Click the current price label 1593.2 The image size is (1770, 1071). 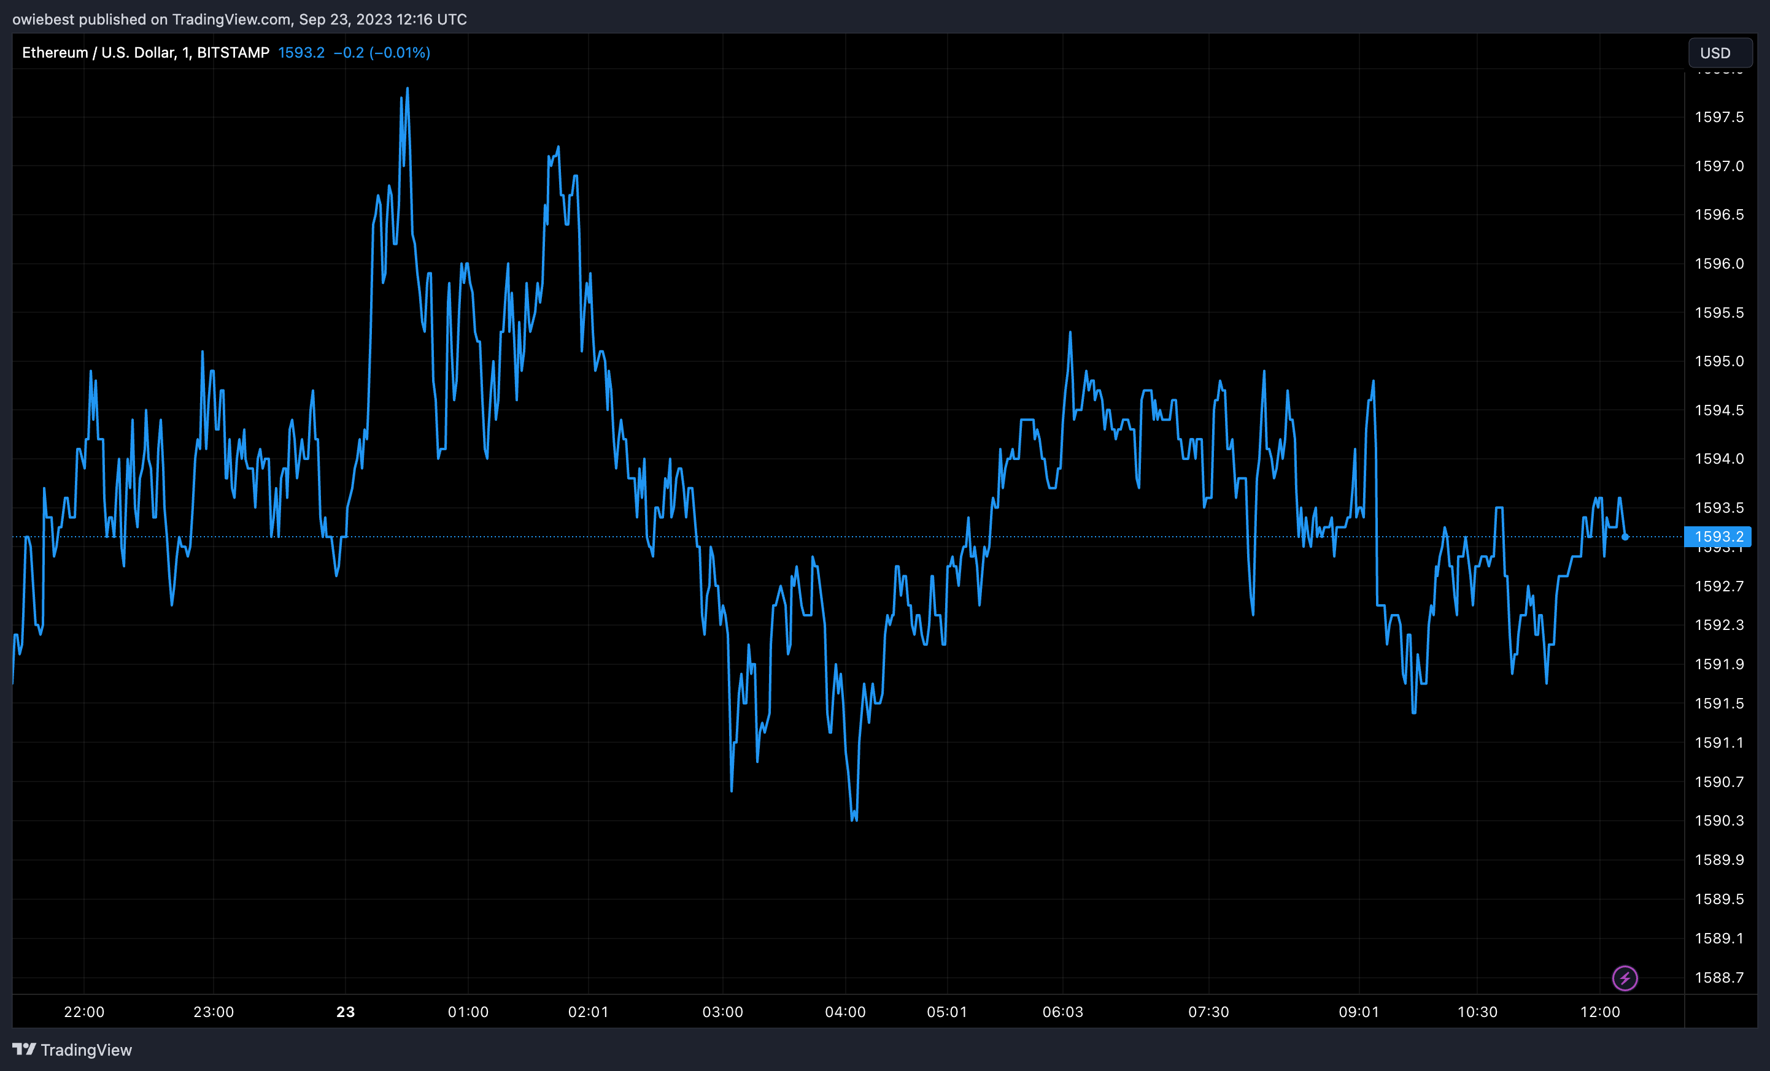pyautogui.click(x=1718, y=536)
